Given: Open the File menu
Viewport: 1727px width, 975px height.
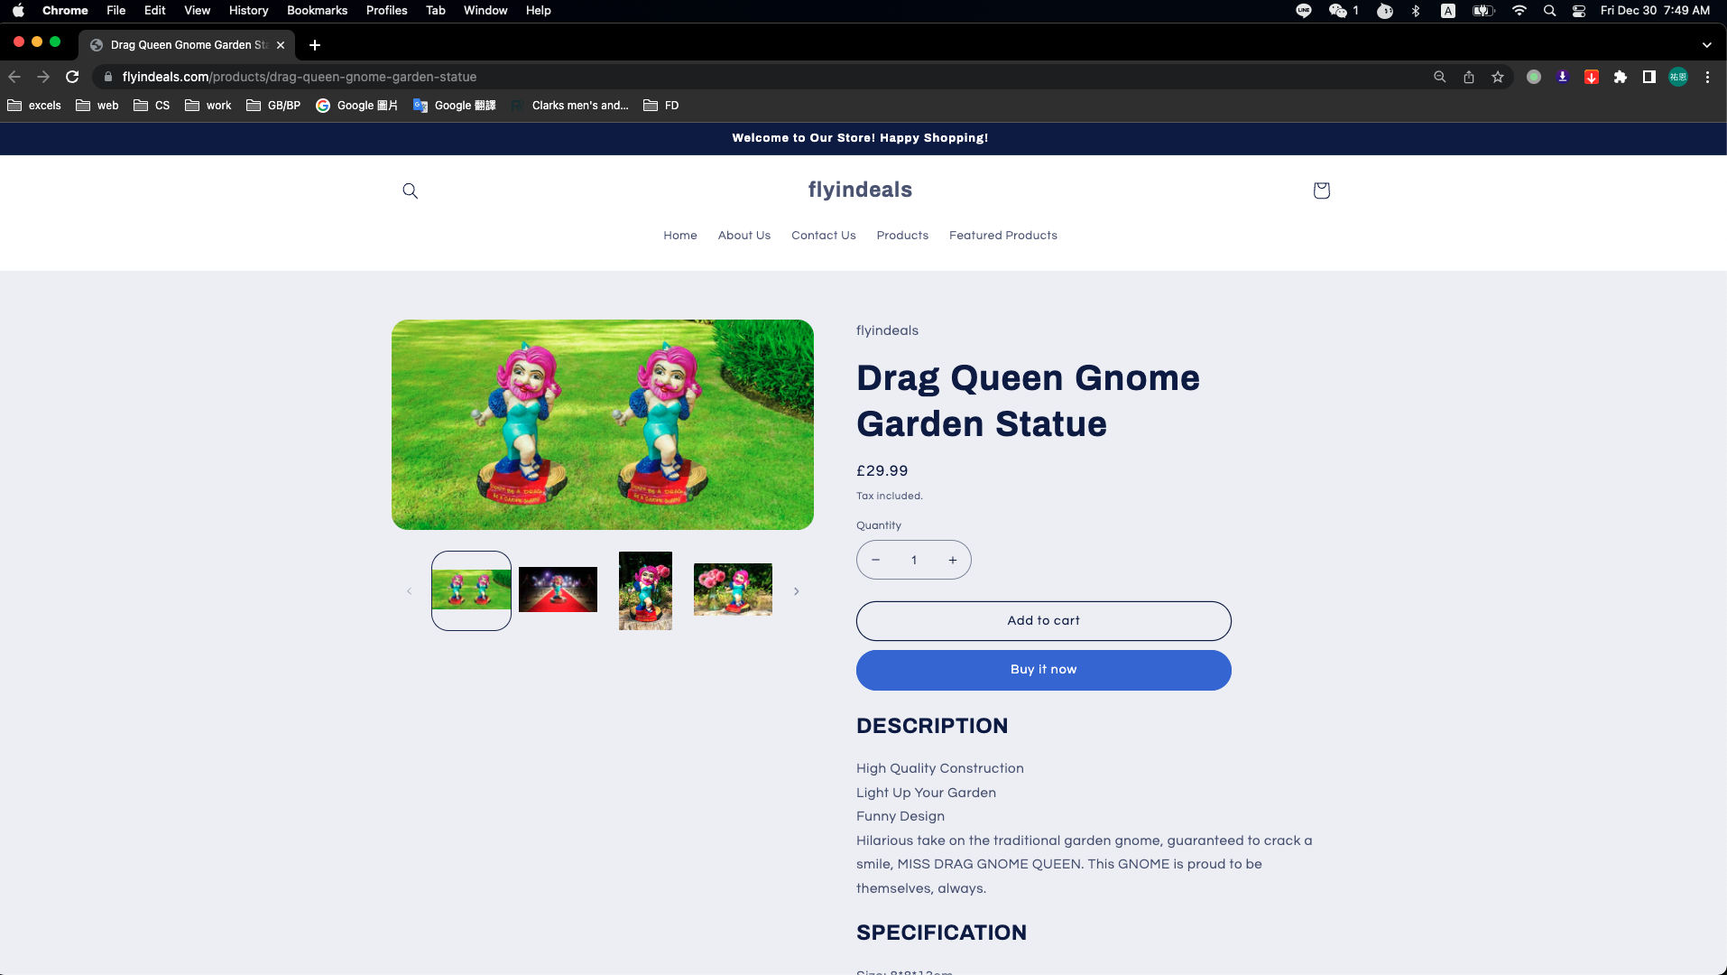Looking at the screenshot, I should (115, 11).
